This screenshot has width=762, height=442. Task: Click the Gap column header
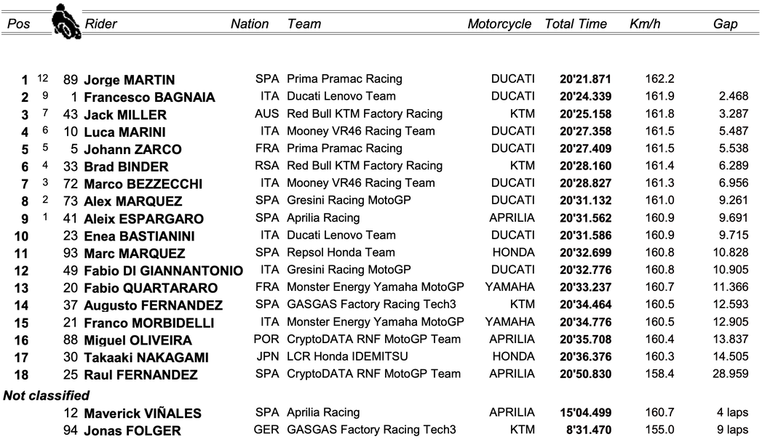pos(725,24)
